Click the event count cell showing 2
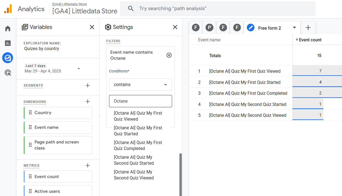This screenshot has height=196, width=342. point(317,93)
